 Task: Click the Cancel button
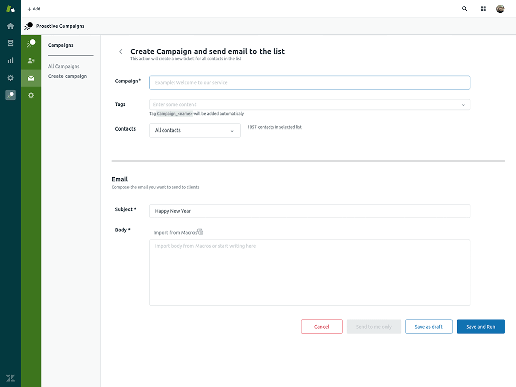coord(321,327)
